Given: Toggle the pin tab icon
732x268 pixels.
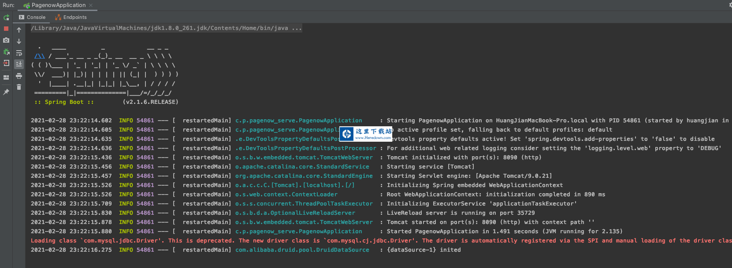Looking at the screenshot, I should (x=6, y=92).
